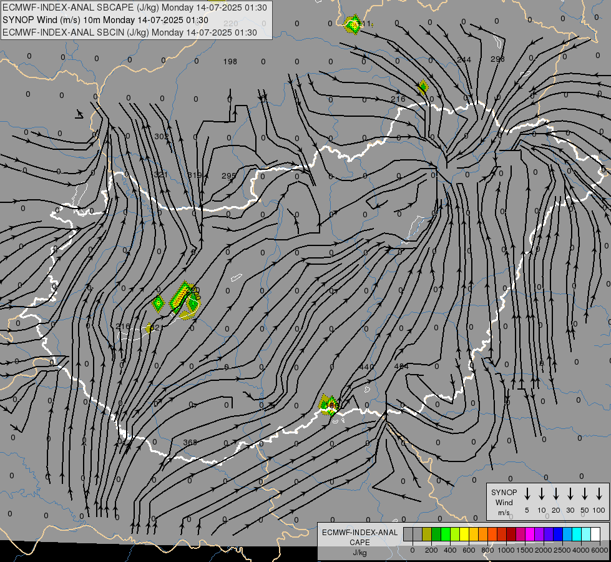The width and height of the screenshot is (611, 562).
Task: Click the SBCAPE title line in header
Action: [x=135, y=7]
